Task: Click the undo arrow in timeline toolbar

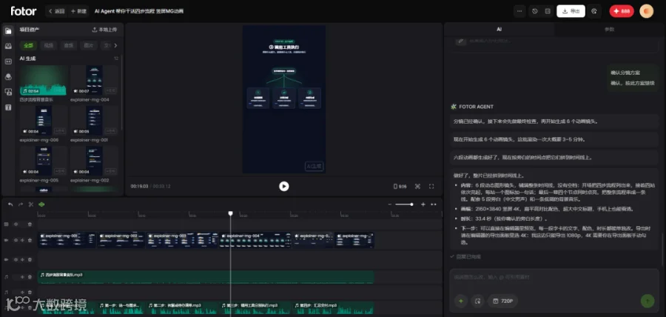Action: click(10, 204)
